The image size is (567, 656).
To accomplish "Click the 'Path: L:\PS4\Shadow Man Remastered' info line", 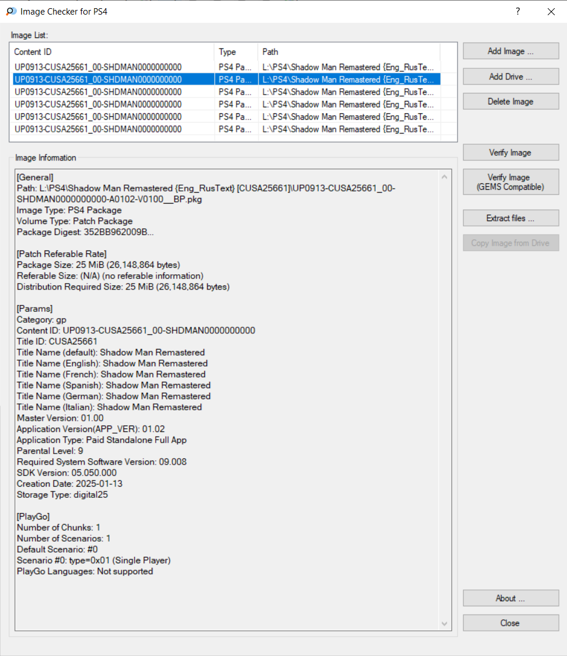I will click(x=206, y=194).
